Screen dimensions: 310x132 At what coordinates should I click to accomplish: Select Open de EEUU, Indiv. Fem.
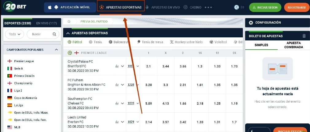point(27,120)
